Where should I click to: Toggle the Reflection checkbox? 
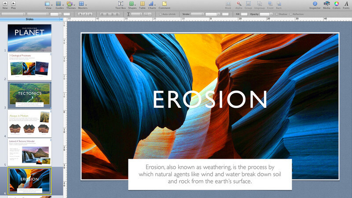291,14
